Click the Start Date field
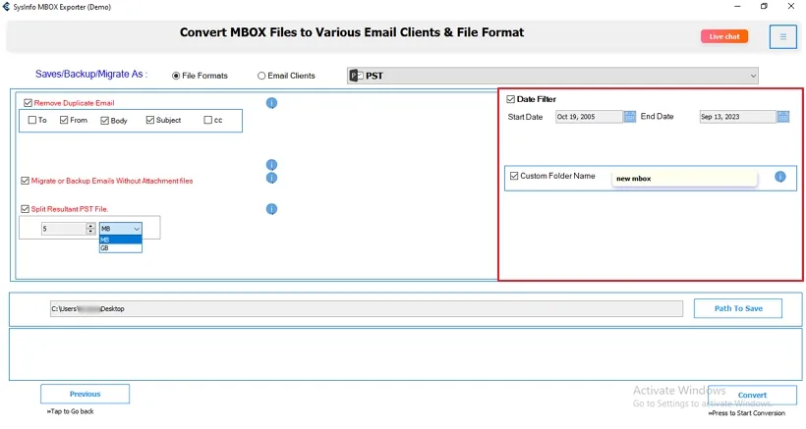 [589, 117]
